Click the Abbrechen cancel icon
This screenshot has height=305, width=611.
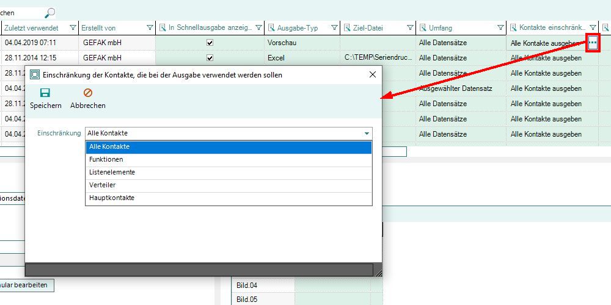(87, 93)
